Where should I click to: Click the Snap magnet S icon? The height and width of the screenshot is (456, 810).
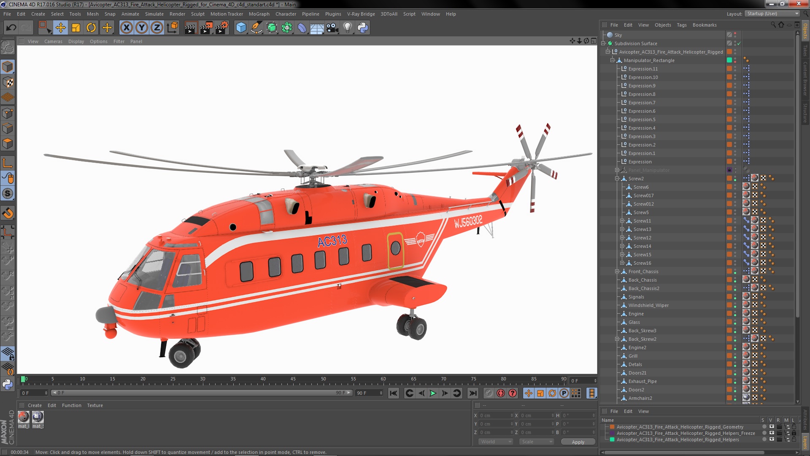tap(8, 194)
